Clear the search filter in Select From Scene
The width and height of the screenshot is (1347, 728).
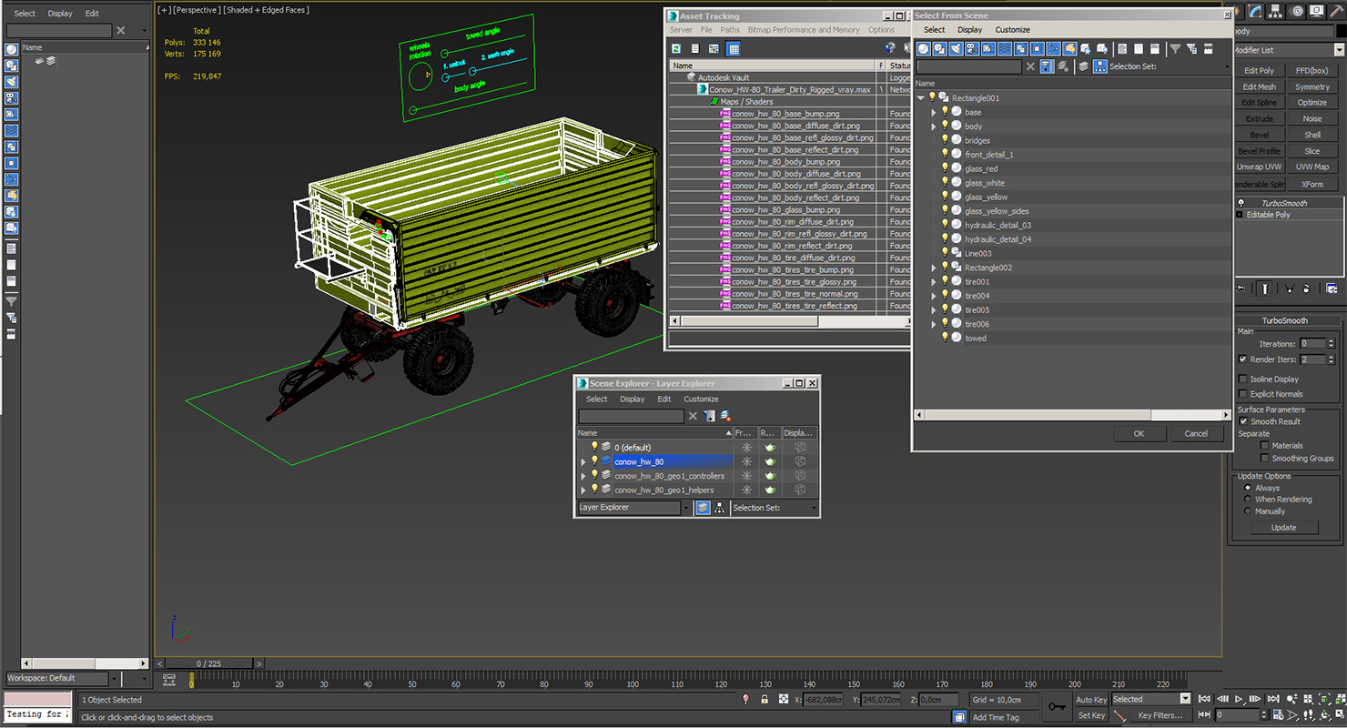click(1030, 66)
